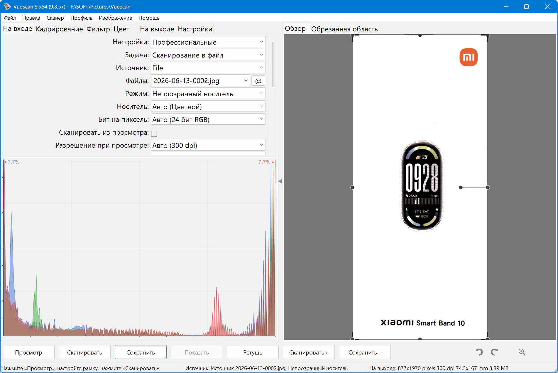The width and height of the screenshot is (558, 373).
Task: Select the На входе tab
Action: pyautogui.click(x=18, y=29)
